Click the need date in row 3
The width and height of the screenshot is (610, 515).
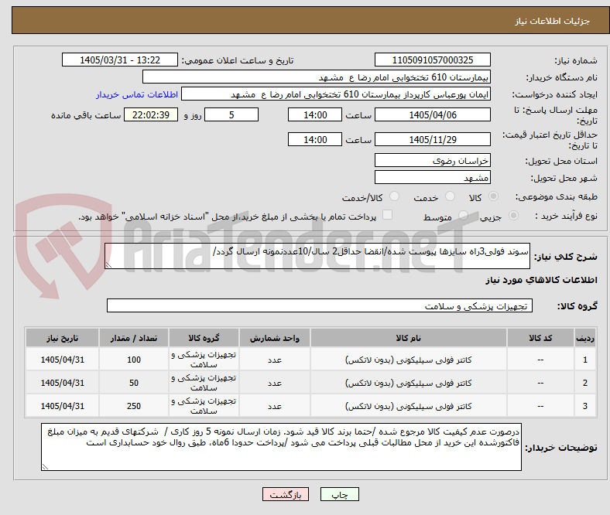coord(62,406)
